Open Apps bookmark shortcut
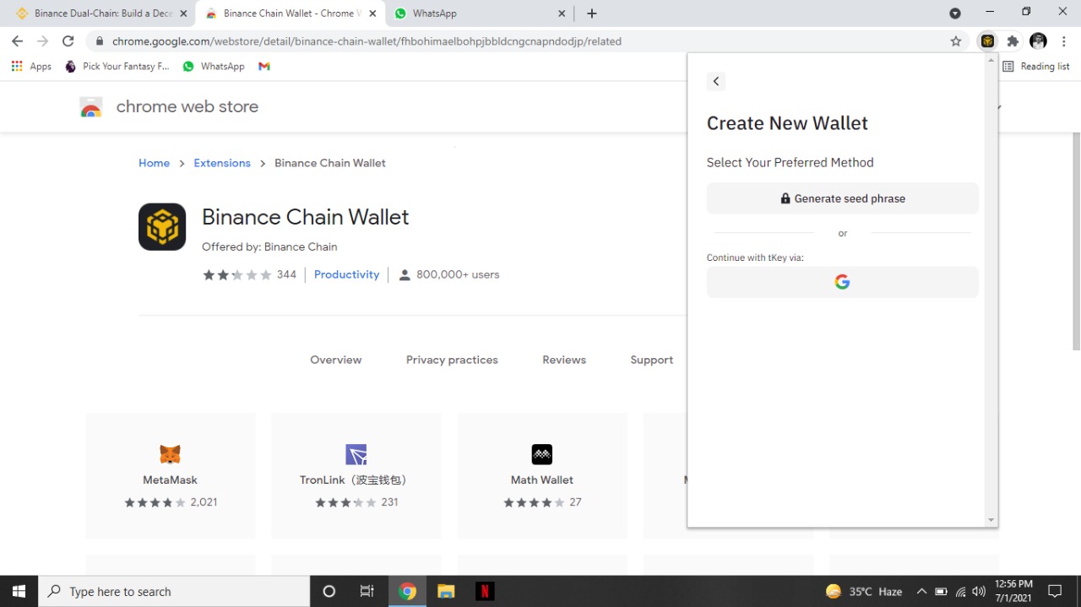 [x=31, y=66]
